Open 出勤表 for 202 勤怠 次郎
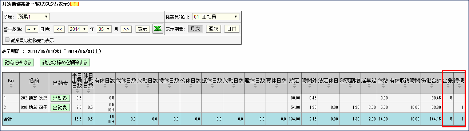469x131 pixels. tap(60, 98)
